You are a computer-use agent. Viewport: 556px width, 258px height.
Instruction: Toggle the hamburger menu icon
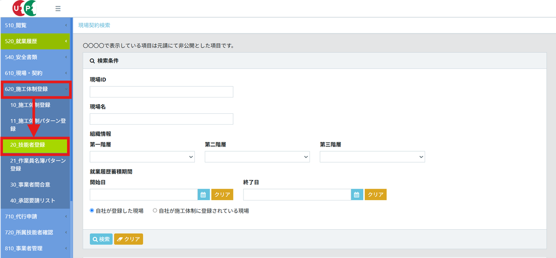58,9
